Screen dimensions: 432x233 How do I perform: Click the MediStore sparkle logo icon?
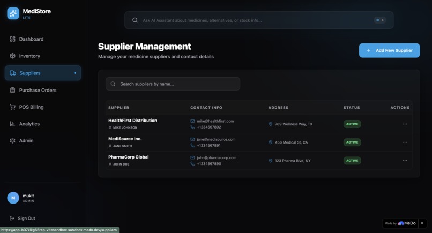[13, 13]
